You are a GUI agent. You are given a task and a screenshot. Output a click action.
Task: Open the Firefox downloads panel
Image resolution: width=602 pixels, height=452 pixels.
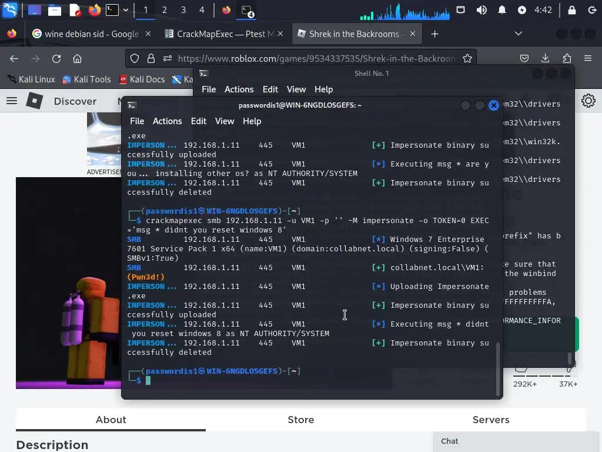[x=545, y=58]
